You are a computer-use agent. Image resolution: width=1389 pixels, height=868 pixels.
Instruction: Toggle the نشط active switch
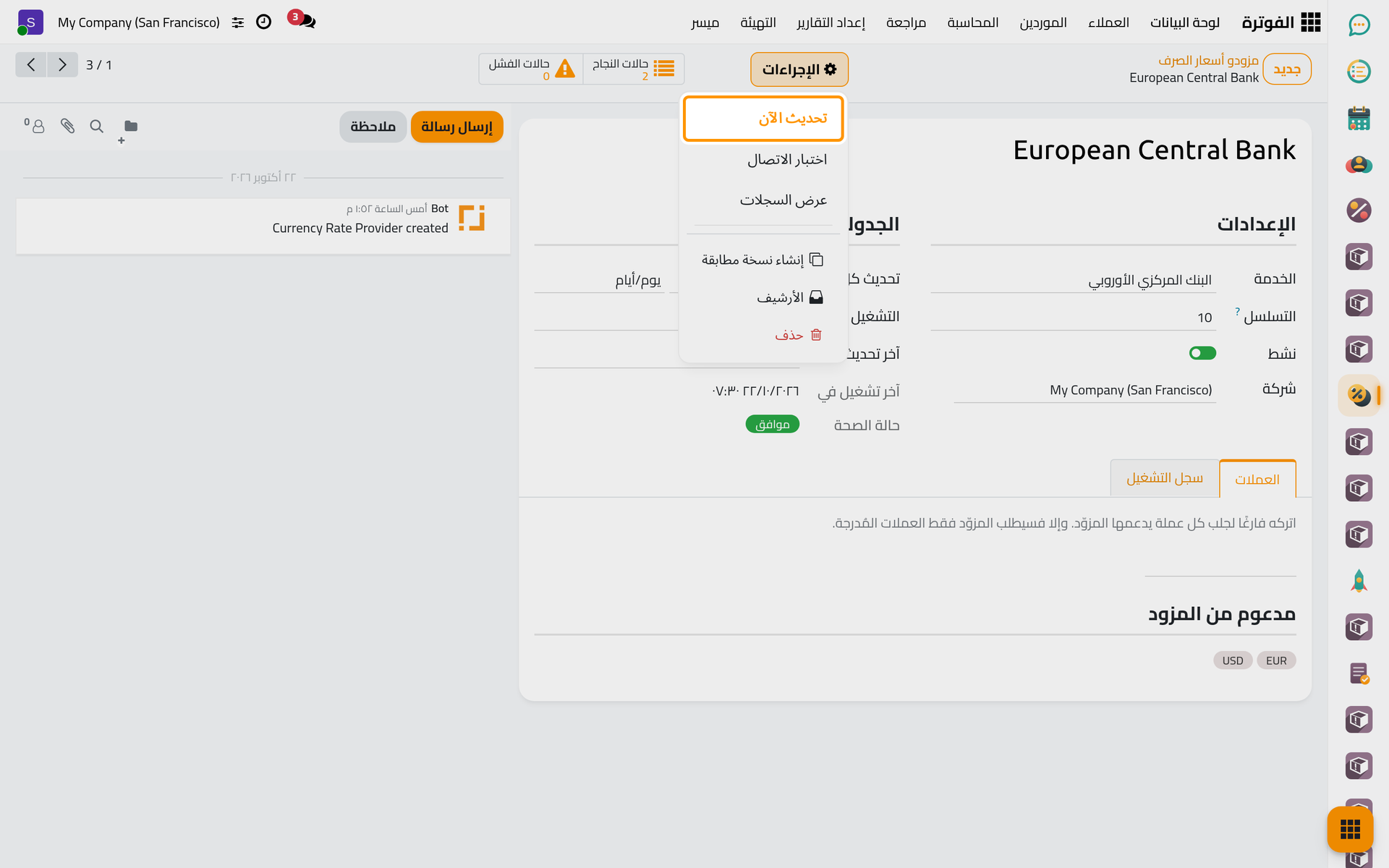1202,353
